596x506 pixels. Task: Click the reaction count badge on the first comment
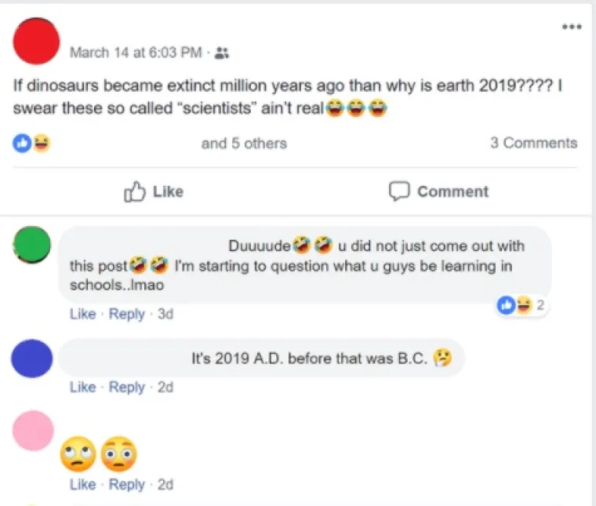(x=522, y=305)
